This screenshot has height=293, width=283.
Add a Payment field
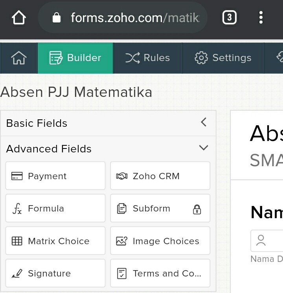(x=55, y=176)
